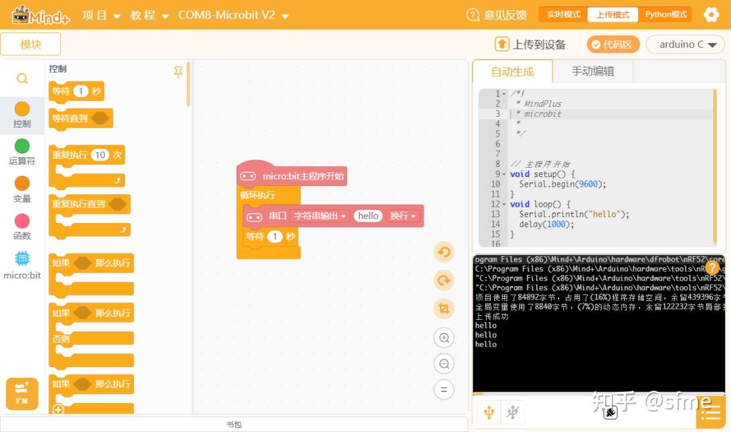Open the block search magnifier

tap(22, 79)
